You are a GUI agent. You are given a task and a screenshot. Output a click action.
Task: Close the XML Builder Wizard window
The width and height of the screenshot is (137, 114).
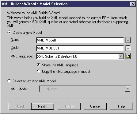click(x=133, y=4)
